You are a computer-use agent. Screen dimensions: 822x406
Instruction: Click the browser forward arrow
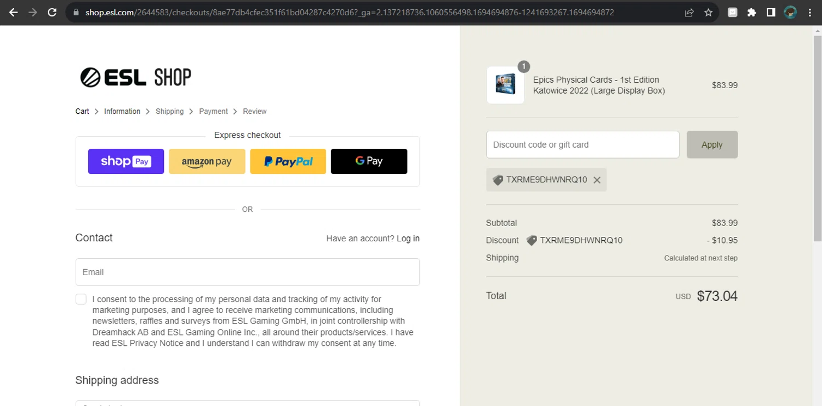tap(33, 12)
